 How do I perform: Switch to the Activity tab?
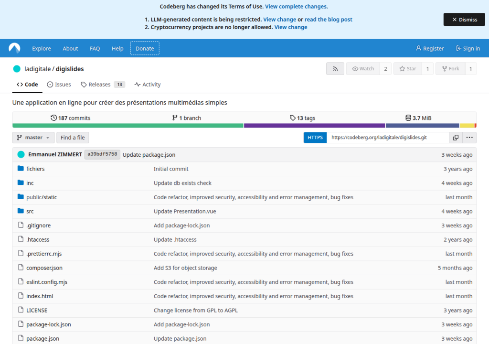148,85
